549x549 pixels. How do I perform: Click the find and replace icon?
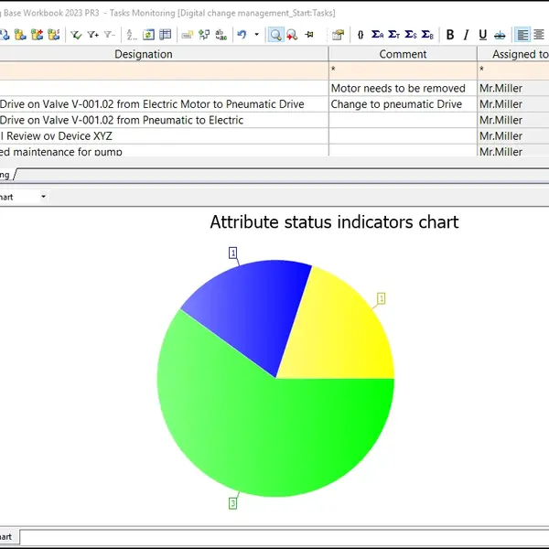pos(221,35)
